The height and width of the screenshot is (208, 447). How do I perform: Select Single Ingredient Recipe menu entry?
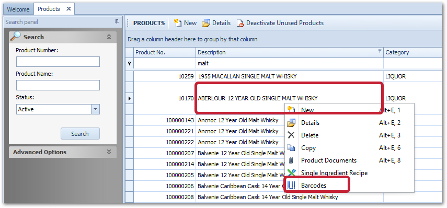[x=350, y=173]
